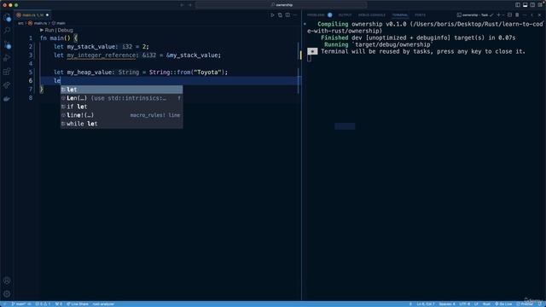Close the terminal panel
The width and height of the screenshot is (546, 307).
coord(540,15)
